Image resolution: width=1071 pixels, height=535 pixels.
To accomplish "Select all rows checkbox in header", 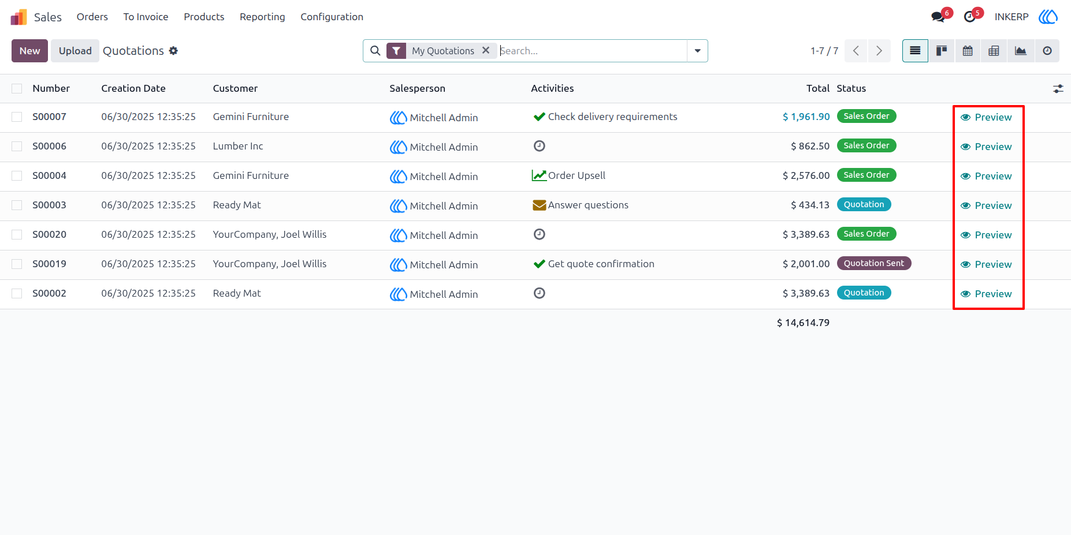I will [17, 88].
